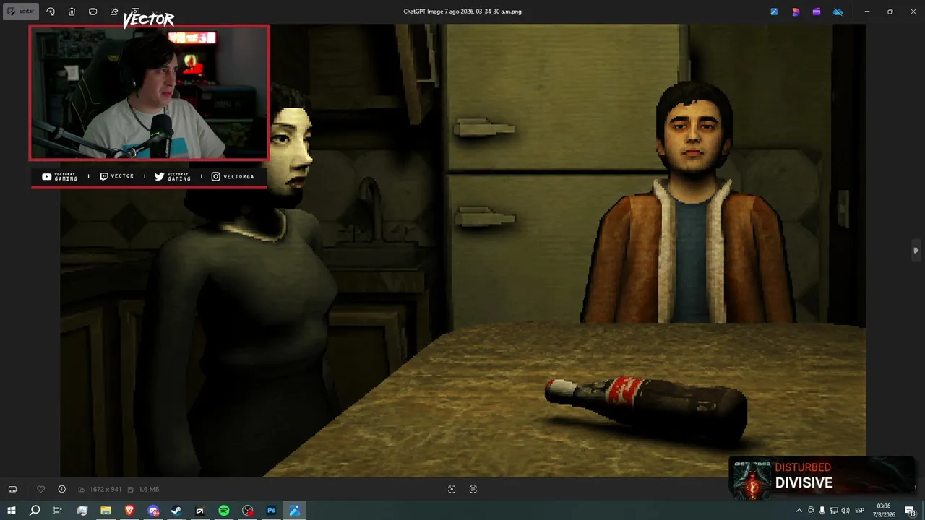
Task: Click the OneDrive cloud status icon
Action: (x=838, y=12)
